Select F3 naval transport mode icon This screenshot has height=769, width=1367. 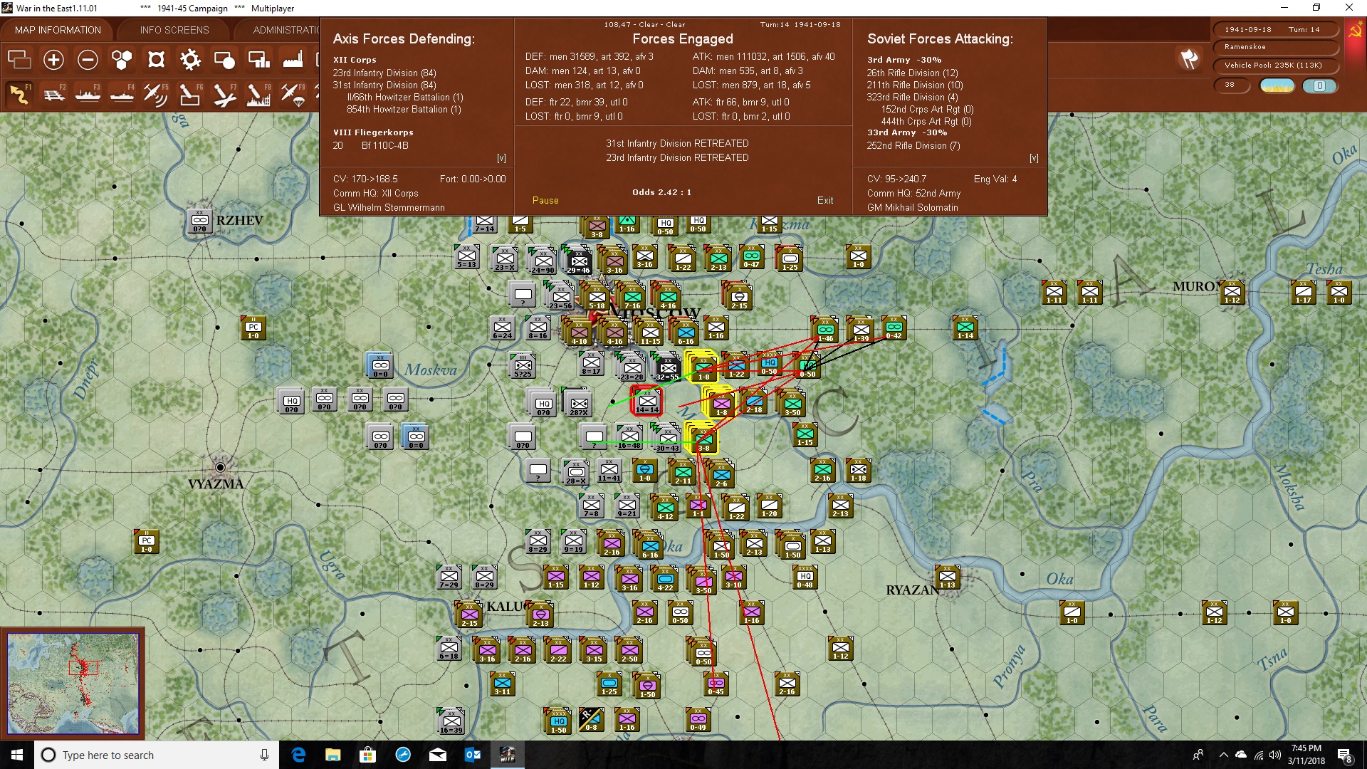[x=88, y=94]
